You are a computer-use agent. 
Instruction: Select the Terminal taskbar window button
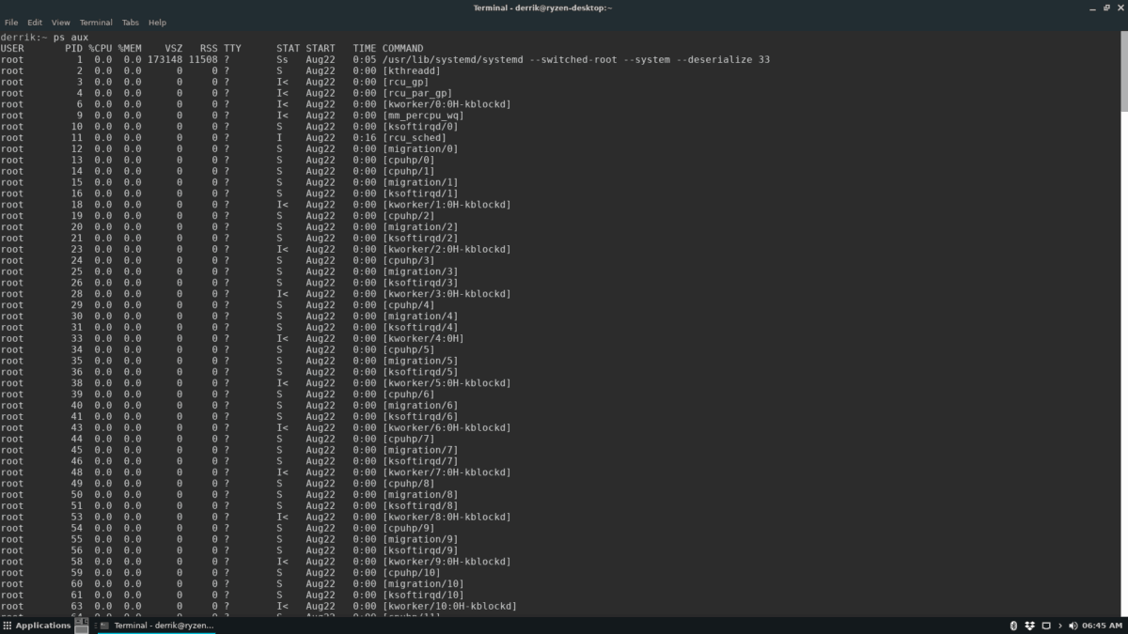[158, 626]
